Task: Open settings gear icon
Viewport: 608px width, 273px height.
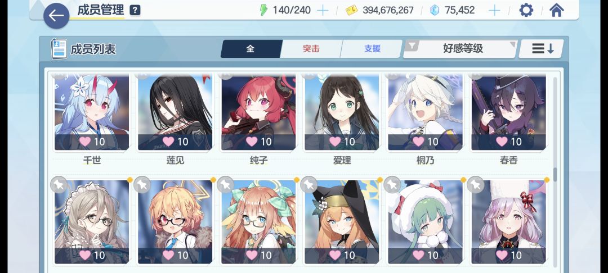Action: pyautogui.click(x=526, y=10)
